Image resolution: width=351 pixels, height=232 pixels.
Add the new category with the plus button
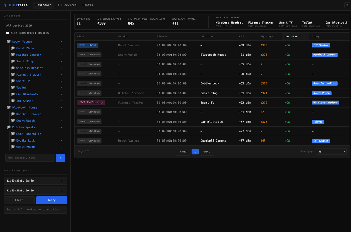tap(61, 158)
